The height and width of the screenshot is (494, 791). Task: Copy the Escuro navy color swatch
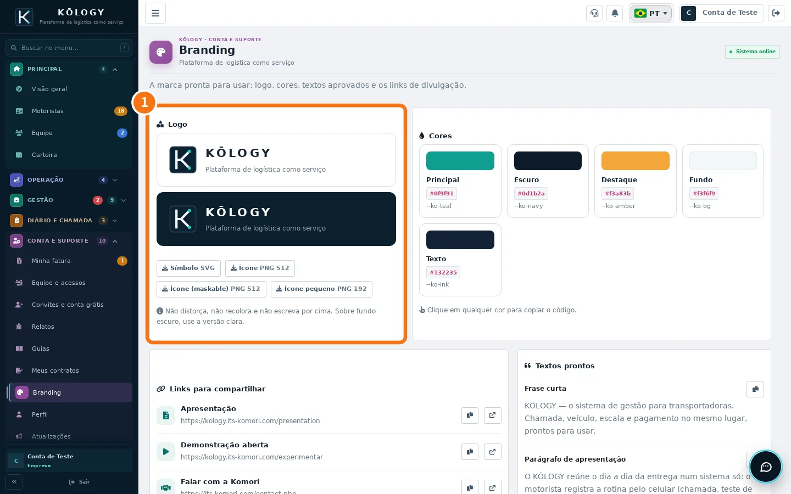pos(548,181)
